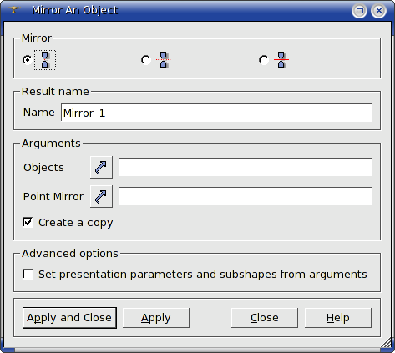
Task: Focus the Point Mirror text field
Action: tap(246, 196)
